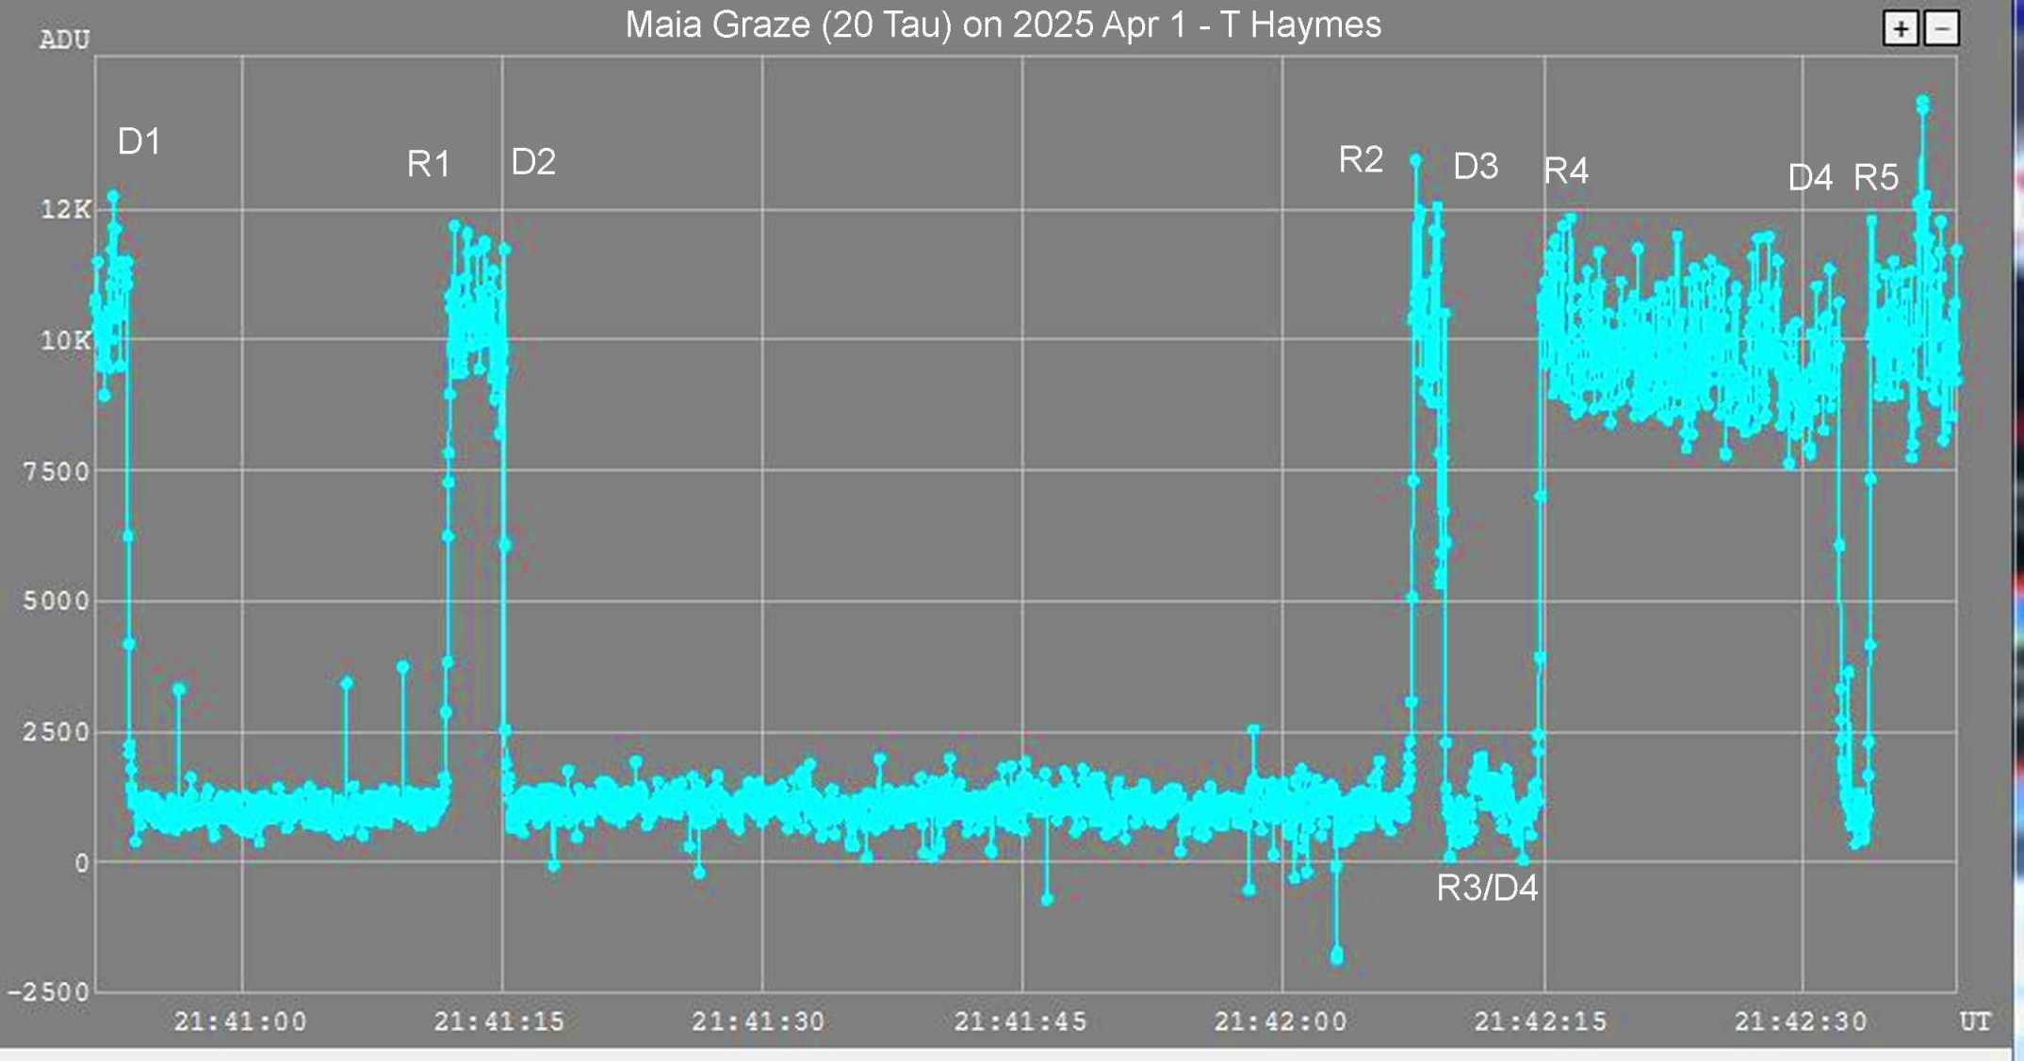Click the 21:42:00 time axis tick
This screenshot has height=1061, width=2024.
pyautogui.click(x=1281, y=1021)
